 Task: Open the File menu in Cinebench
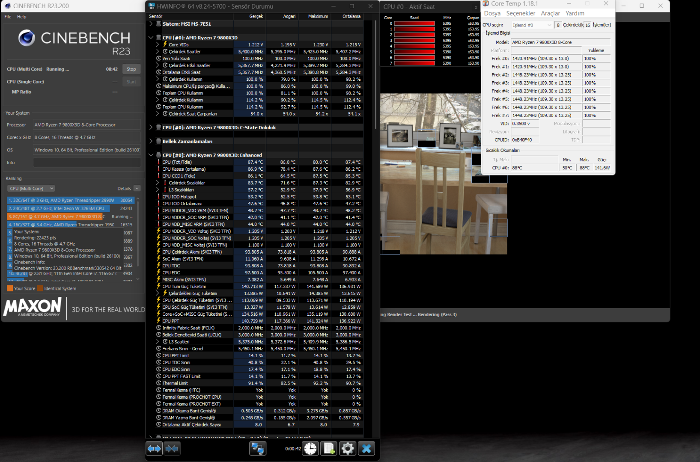(x=8, y=17)
